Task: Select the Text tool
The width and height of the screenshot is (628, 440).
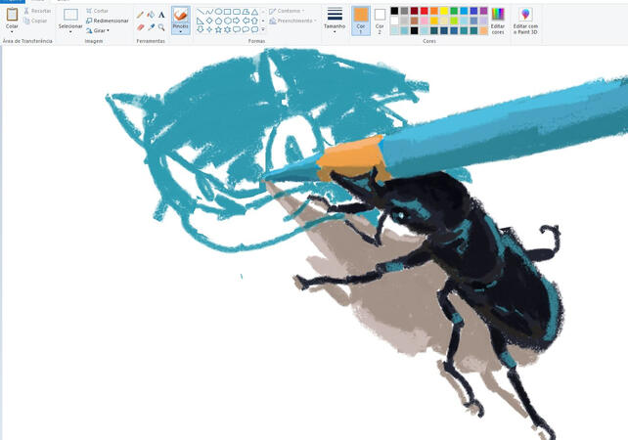Action: click(x=161, y=15)
